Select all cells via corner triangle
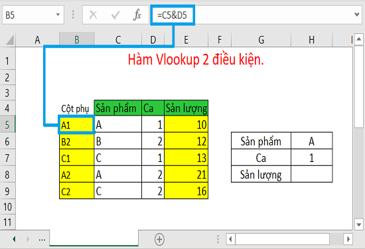This screenshot has width=365, height=249. click(10, 40)
